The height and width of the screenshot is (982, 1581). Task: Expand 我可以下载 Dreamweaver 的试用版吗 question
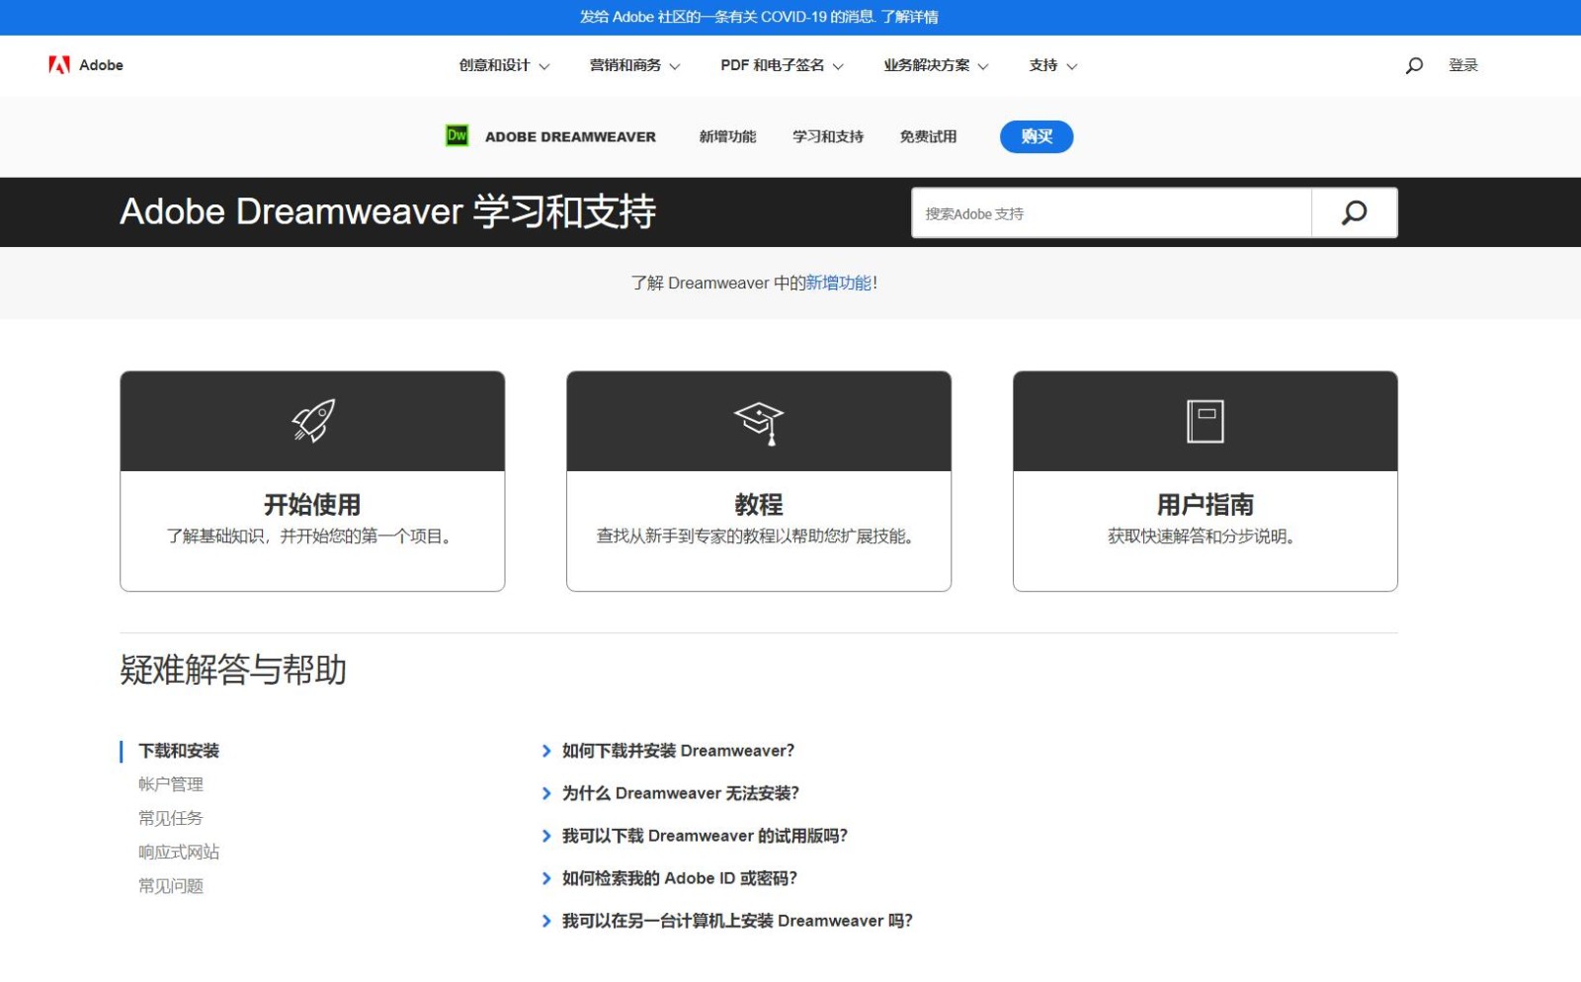click(x=695, y=836)
